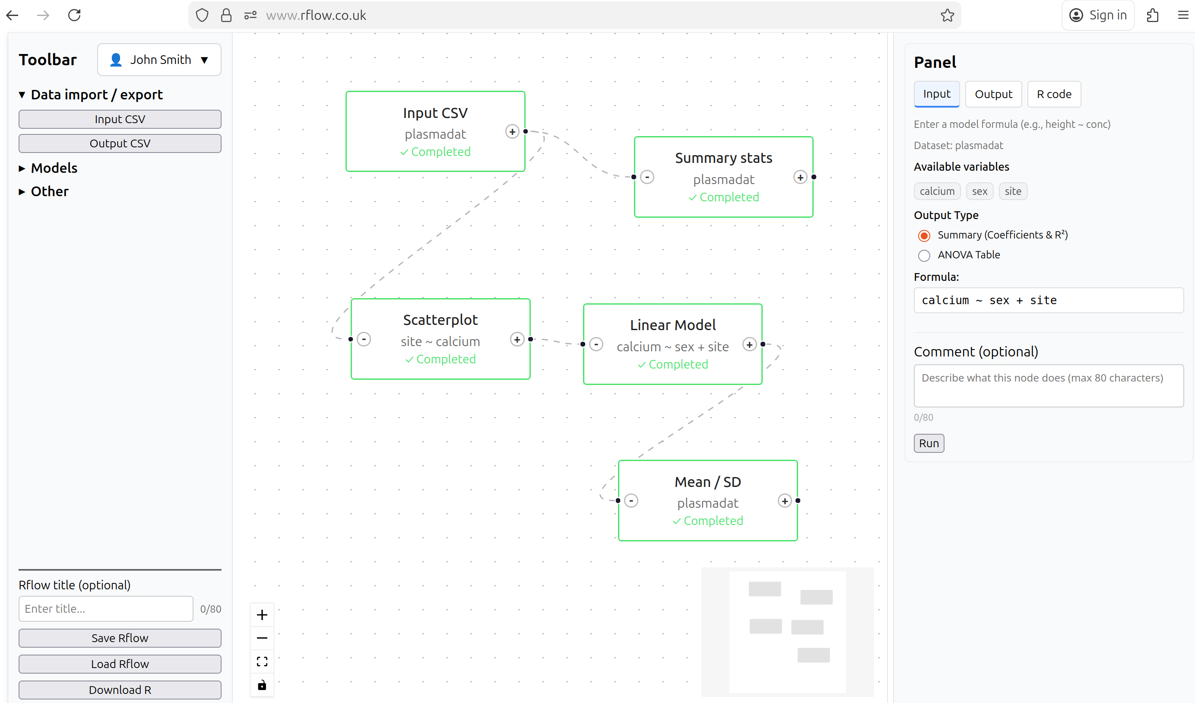Collapse the Data import / export section

click(90, 94)
